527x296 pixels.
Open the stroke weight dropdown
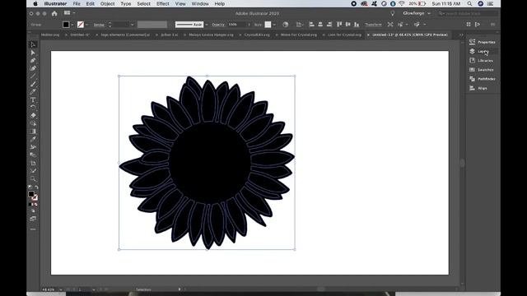pyautogui.click(x=132, y=25)
